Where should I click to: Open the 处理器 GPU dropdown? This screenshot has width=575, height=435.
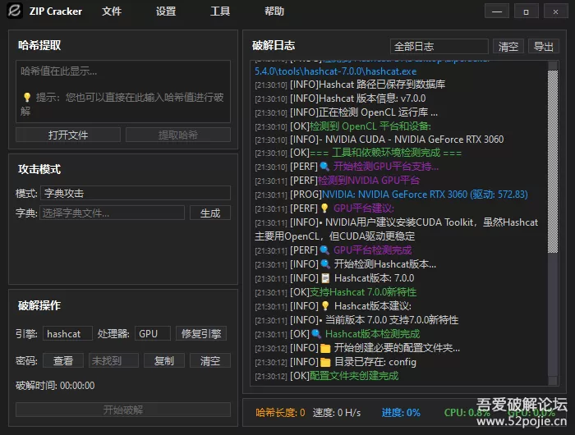(x=153, y=333)
